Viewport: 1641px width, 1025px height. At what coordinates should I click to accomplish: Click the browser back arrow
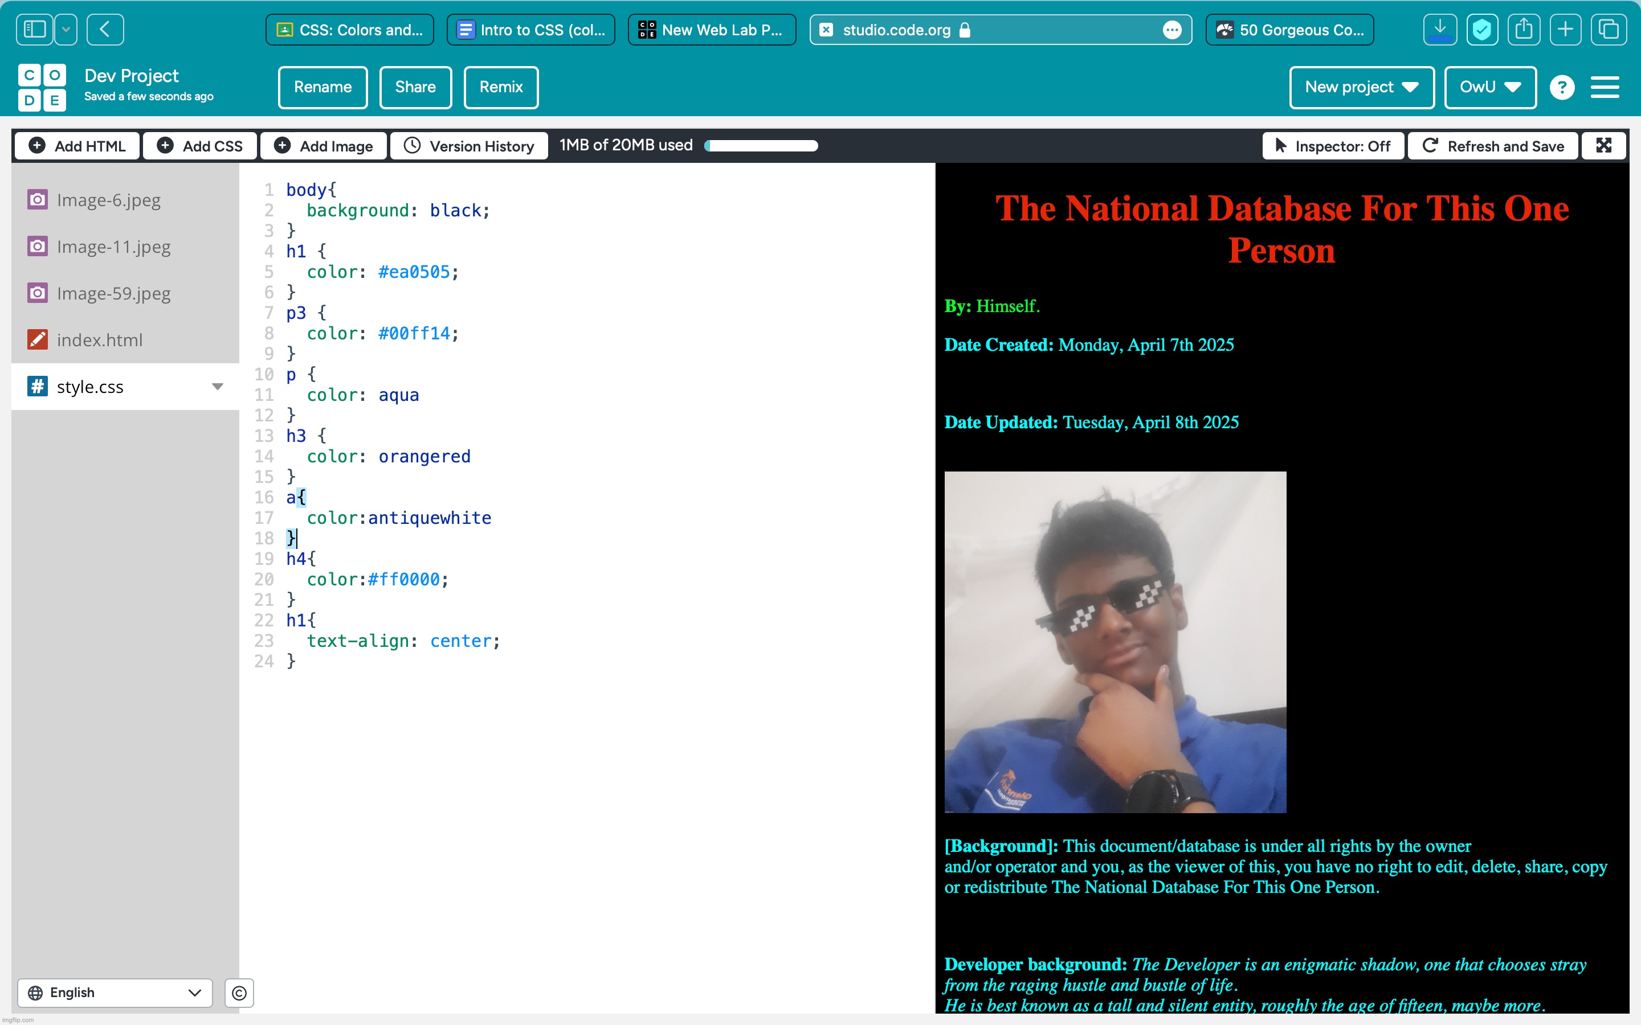coord(105,30)
